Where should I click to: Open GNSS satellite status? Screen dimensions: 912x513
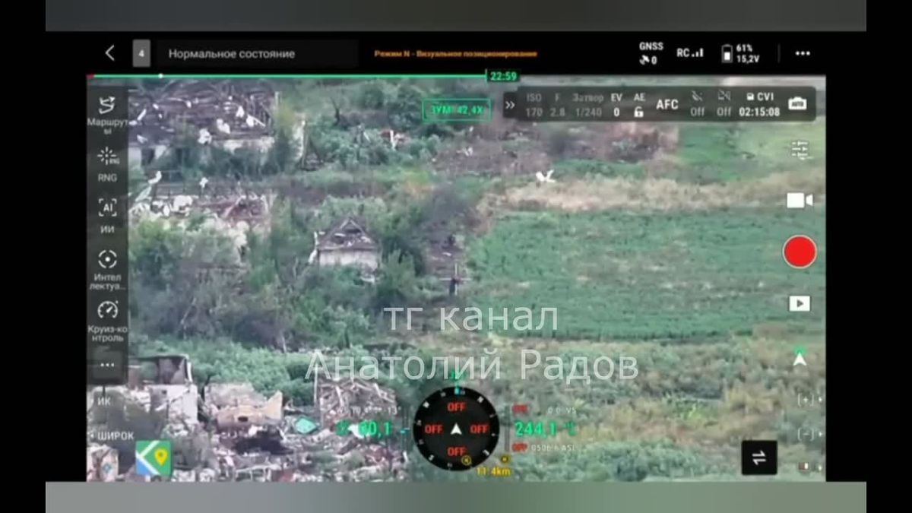click(651, 53)
